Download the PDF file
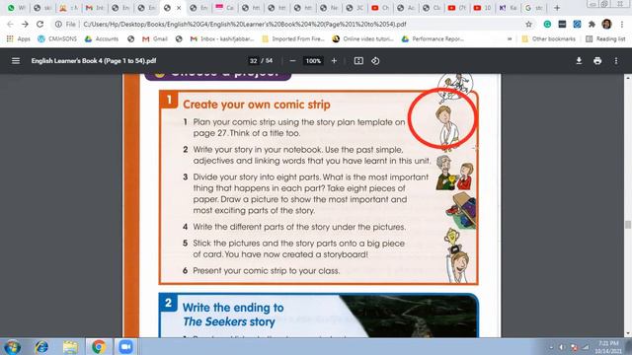 [579, 61]
